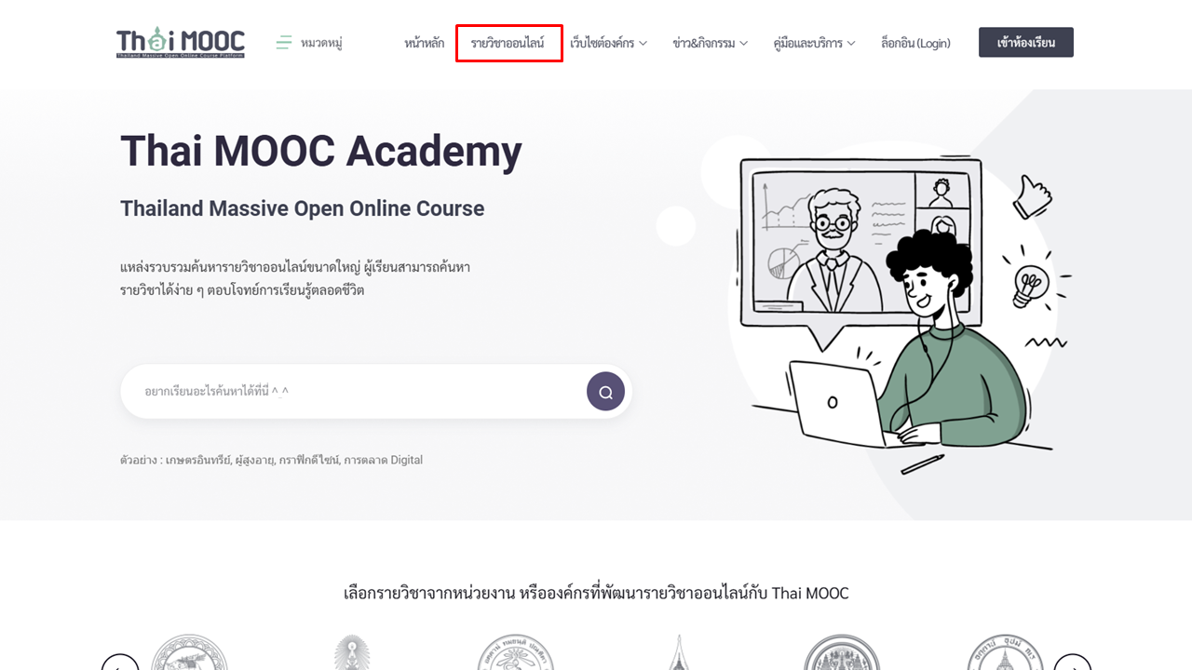Screen dimensions: 1192x670
Task: Click next arrow in organization carousel
Action: [1073, 662]
